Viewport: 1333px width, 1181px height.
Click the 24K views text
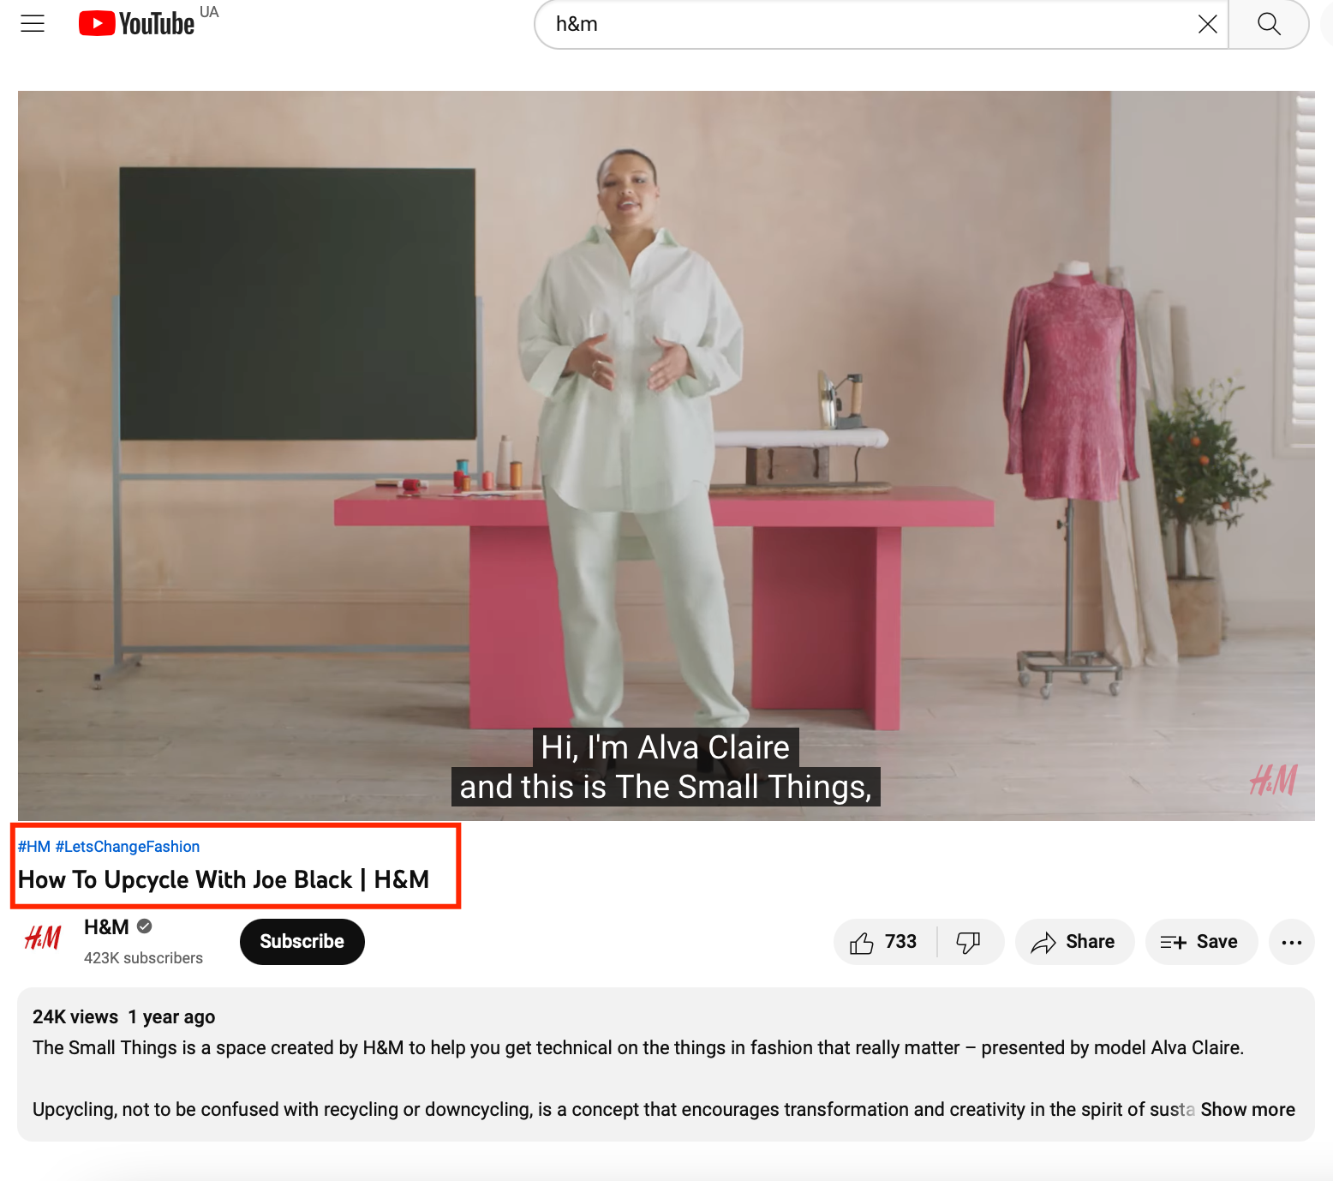[x=75, y=1017]
